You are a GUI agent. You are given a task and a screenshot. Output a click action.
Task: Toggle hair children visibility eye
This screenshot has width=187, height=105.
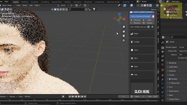[x=148, y=27]
